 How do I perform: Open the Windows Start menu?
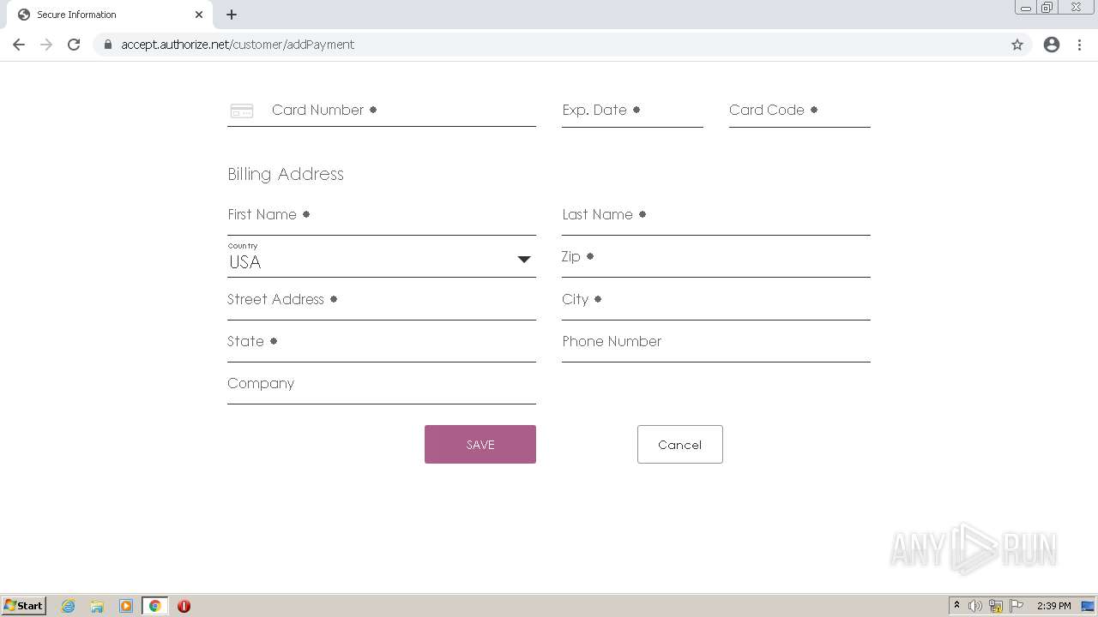24,605
